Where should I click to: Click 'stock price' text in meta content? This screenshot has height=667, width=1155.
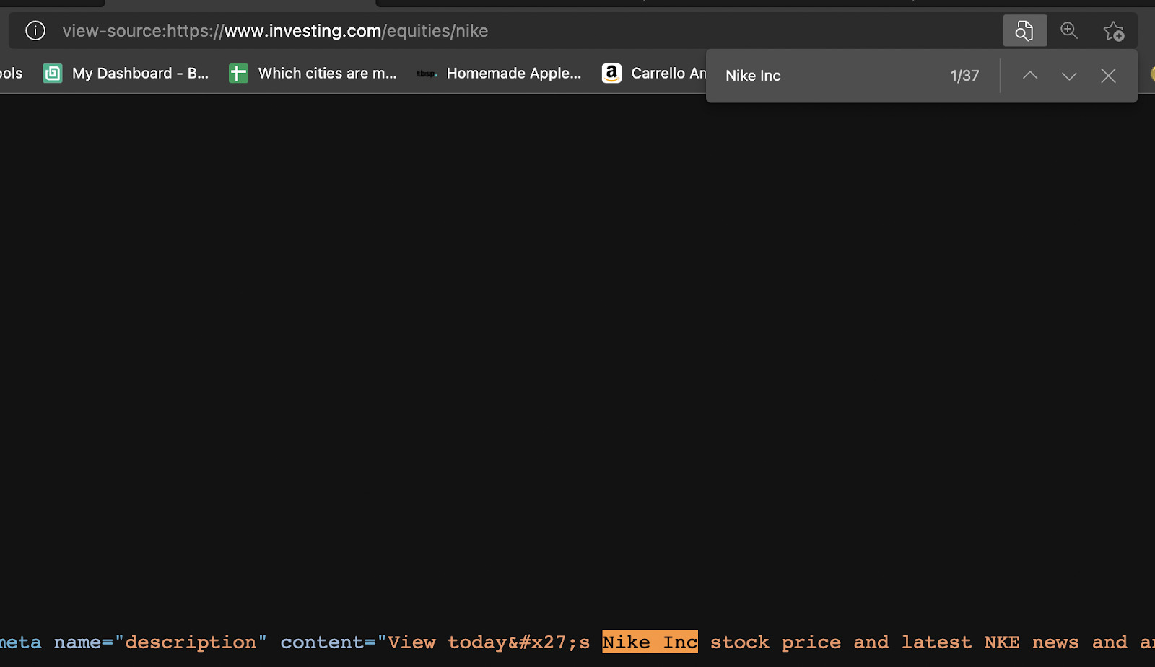click(x=775, y=642)
